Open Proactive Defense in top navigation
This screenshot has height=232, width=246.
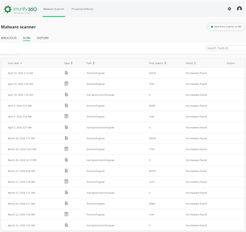[82, 9]
